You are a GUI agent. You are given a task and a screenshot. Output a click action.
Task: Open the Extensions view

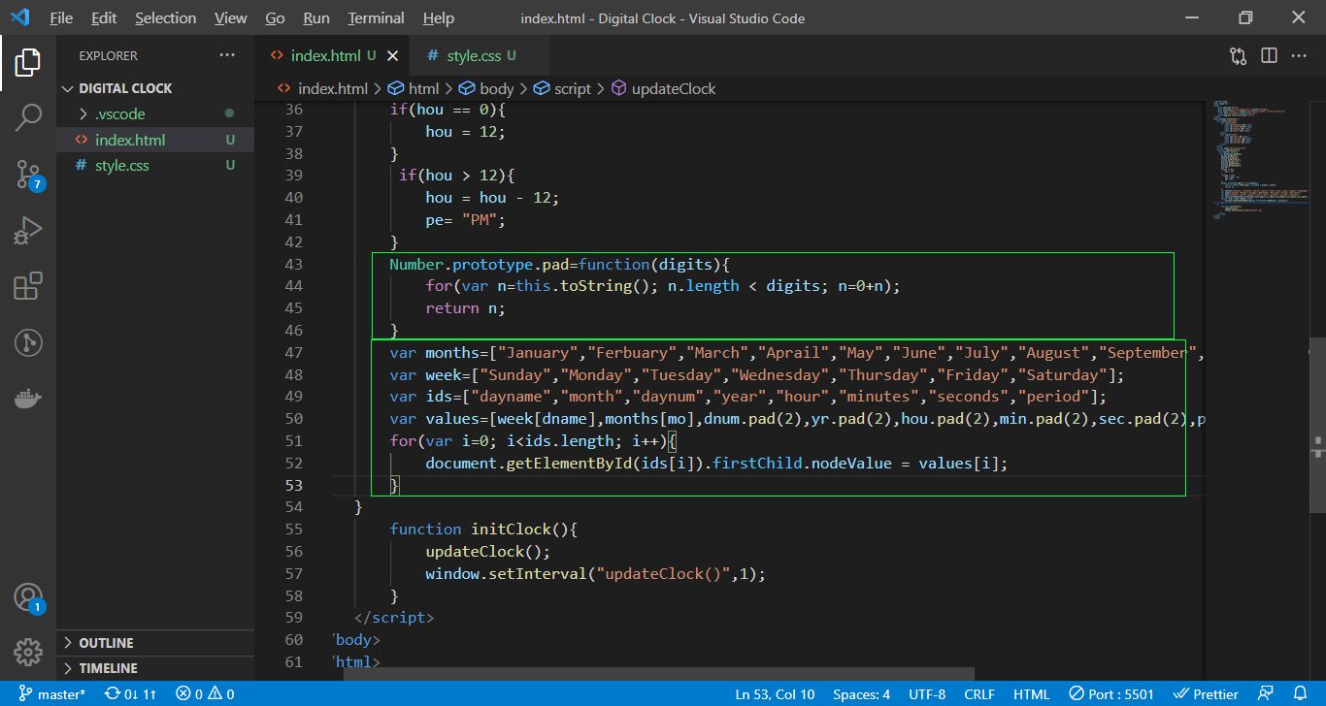point(28,286)
